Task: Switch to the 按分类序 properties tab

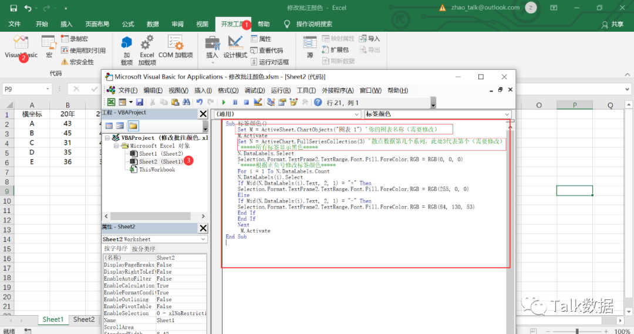Action: [x=144, y=249]
